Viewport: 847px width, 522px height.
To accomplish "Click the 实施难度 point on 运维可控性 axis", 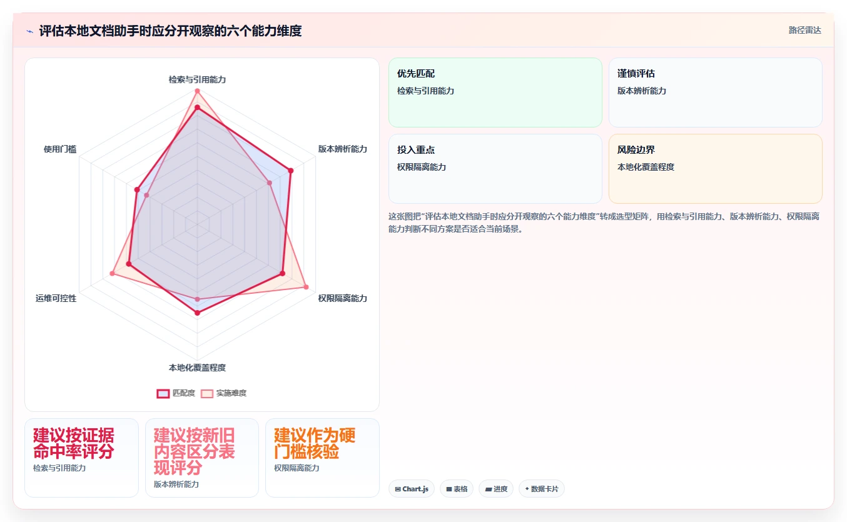I will (113, 273).
